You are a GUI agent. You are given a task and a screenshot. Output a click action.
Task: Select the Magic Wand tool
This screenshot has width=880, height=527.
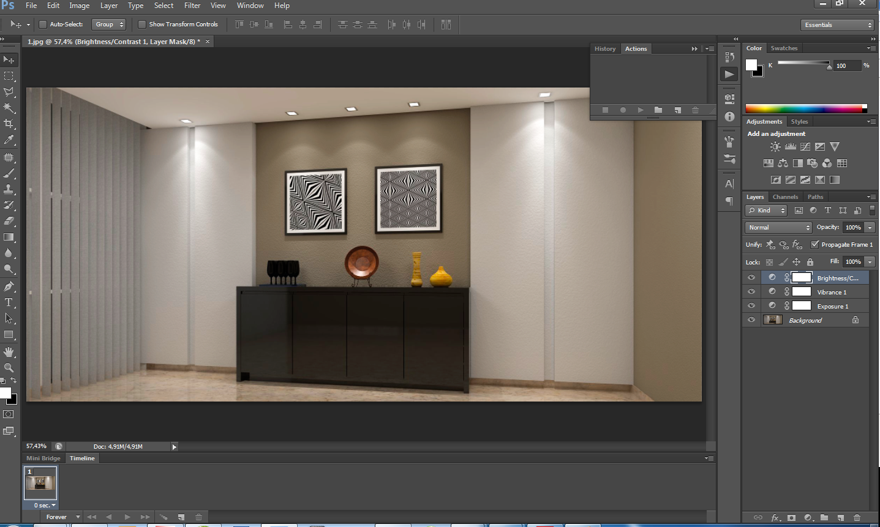click(9, 108)
